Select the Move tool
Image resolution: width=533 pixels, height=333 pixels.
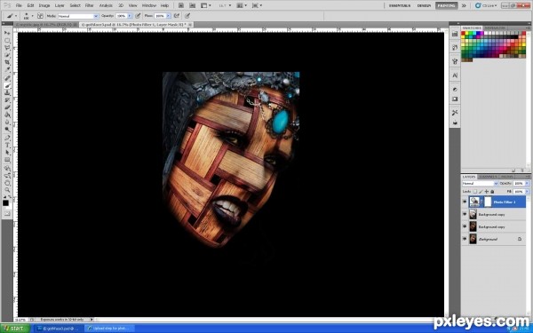(7, 33)
